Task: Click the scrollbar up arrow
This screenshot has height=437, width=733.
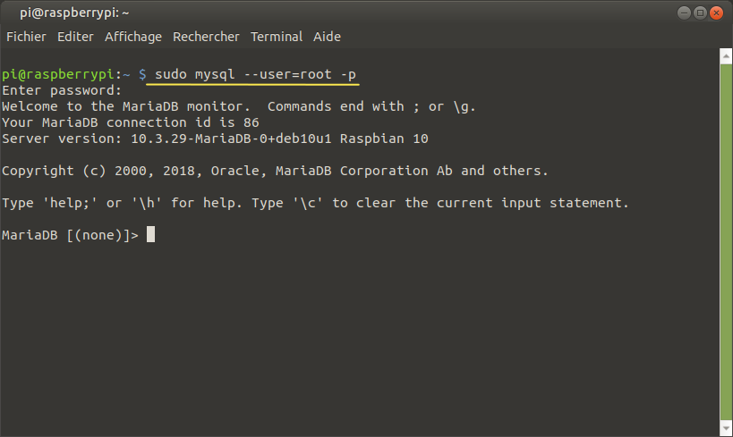Action: point(726,56)
